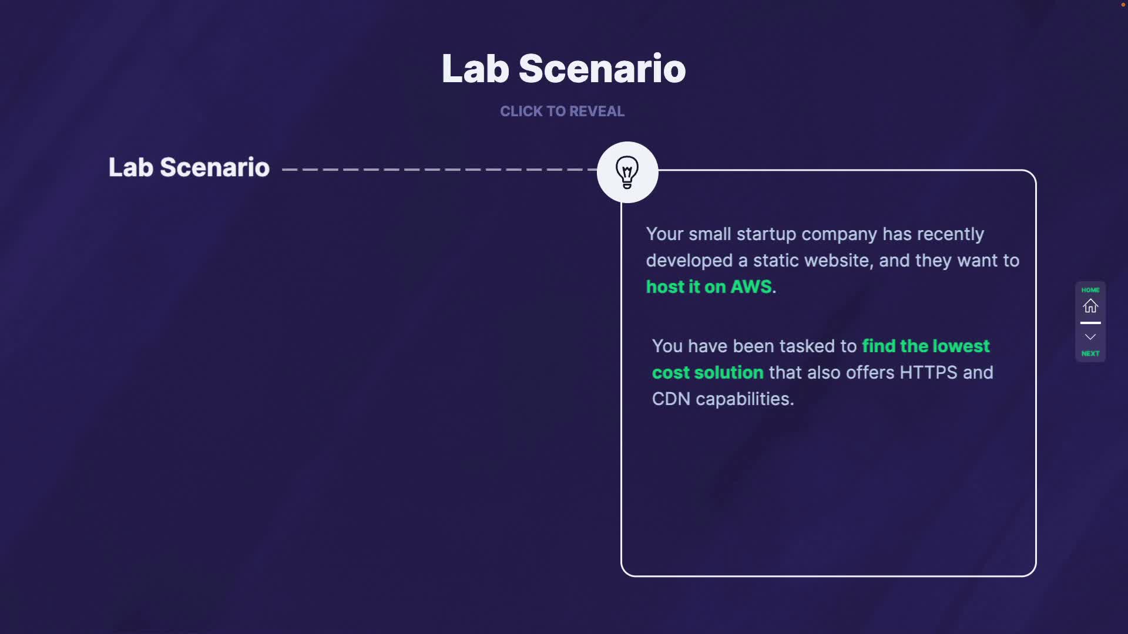Click the lightbulb icon on the scenario card

click(627, 172)
